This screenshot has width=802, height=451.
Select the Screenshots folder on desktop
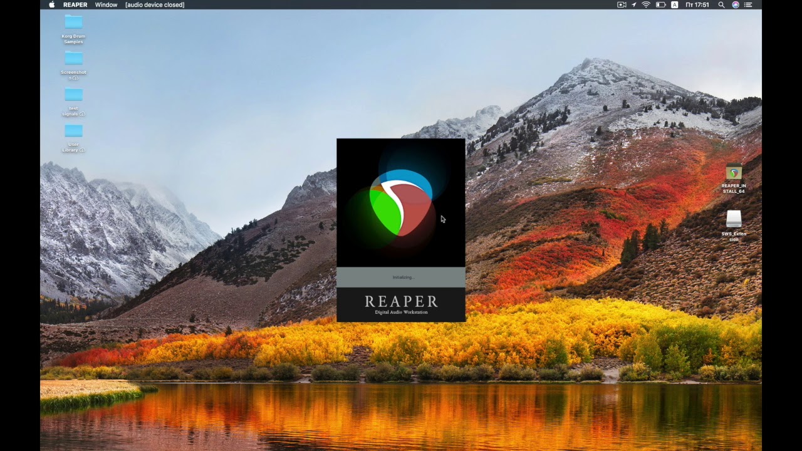pos(73,65)
